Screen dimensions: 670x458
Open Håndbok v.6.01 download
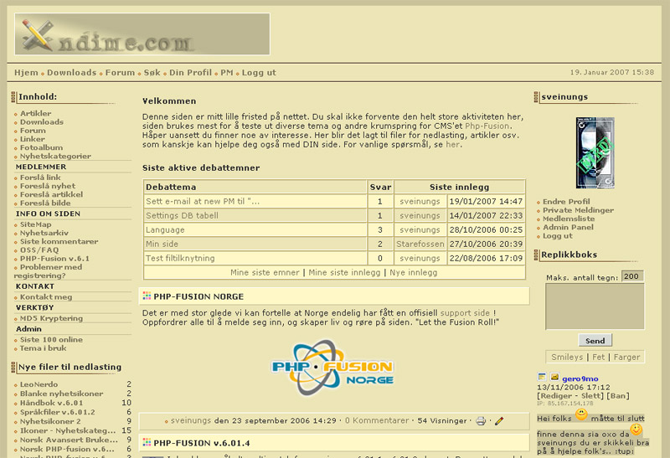click(52, 403)
